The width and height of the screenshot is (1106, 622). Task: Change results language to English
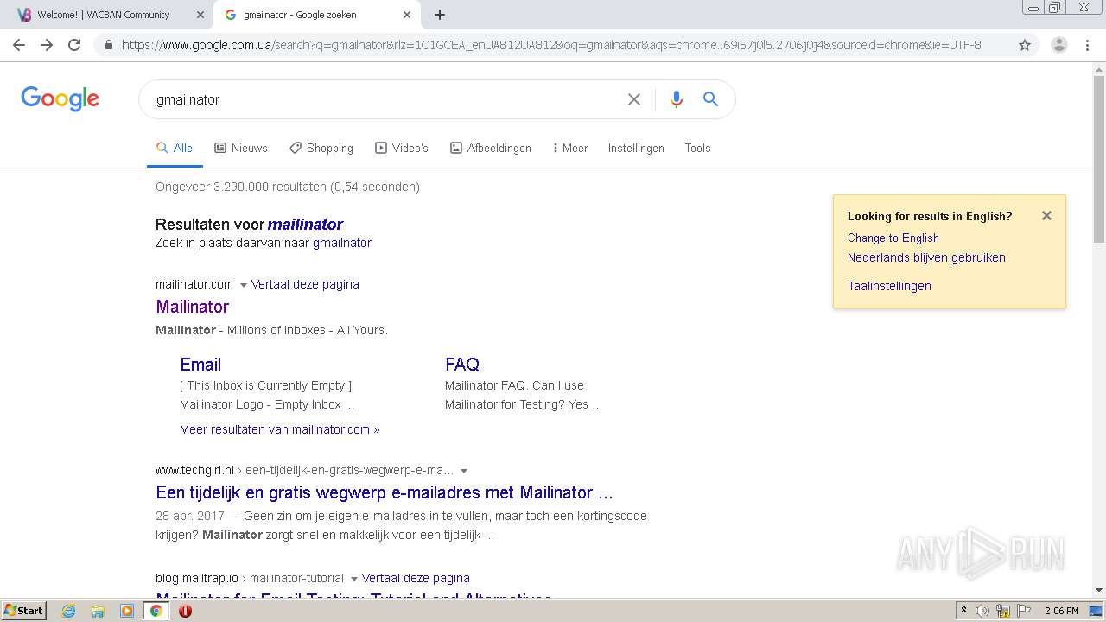point(893,238)
